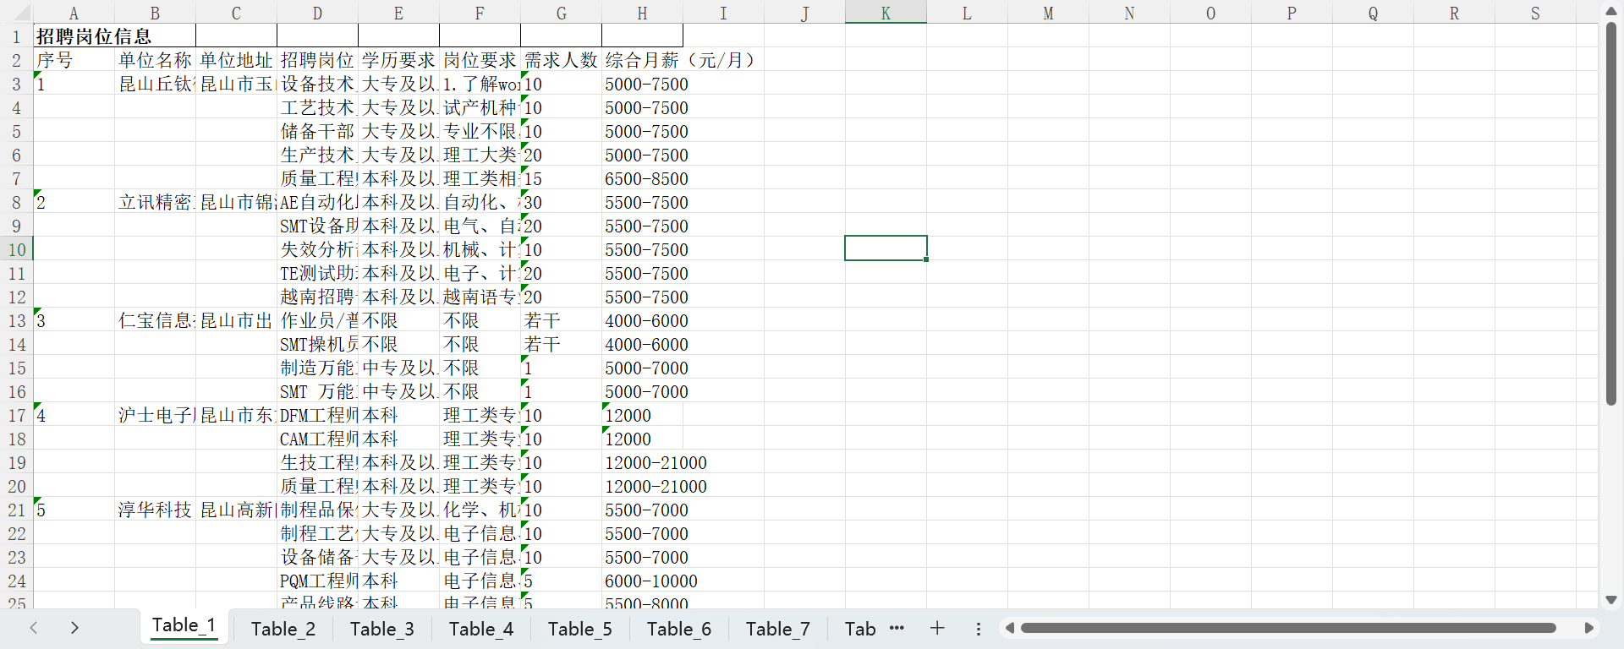This screenshot has width=1624, height=649.
Task: Select cell 沪士电子 in row 17
Action: pos(155,415)
